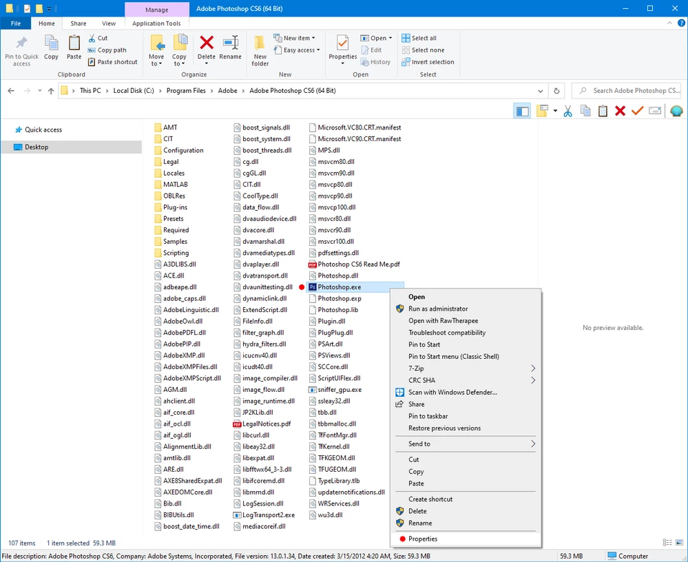Go up one folder with up arrow
Screen dimensions: 688x562
[x=51, y=91]
